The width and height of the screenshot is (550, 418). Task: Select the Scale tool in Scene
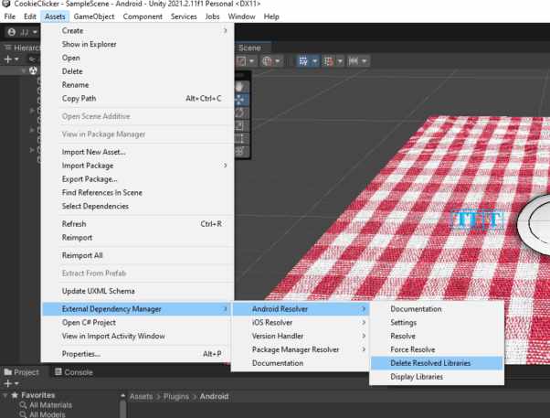coord(239,125)
